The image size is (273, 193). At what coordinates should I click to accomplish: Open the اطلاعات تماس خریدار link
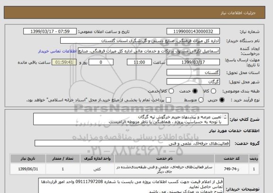click(x=57, y=51)
